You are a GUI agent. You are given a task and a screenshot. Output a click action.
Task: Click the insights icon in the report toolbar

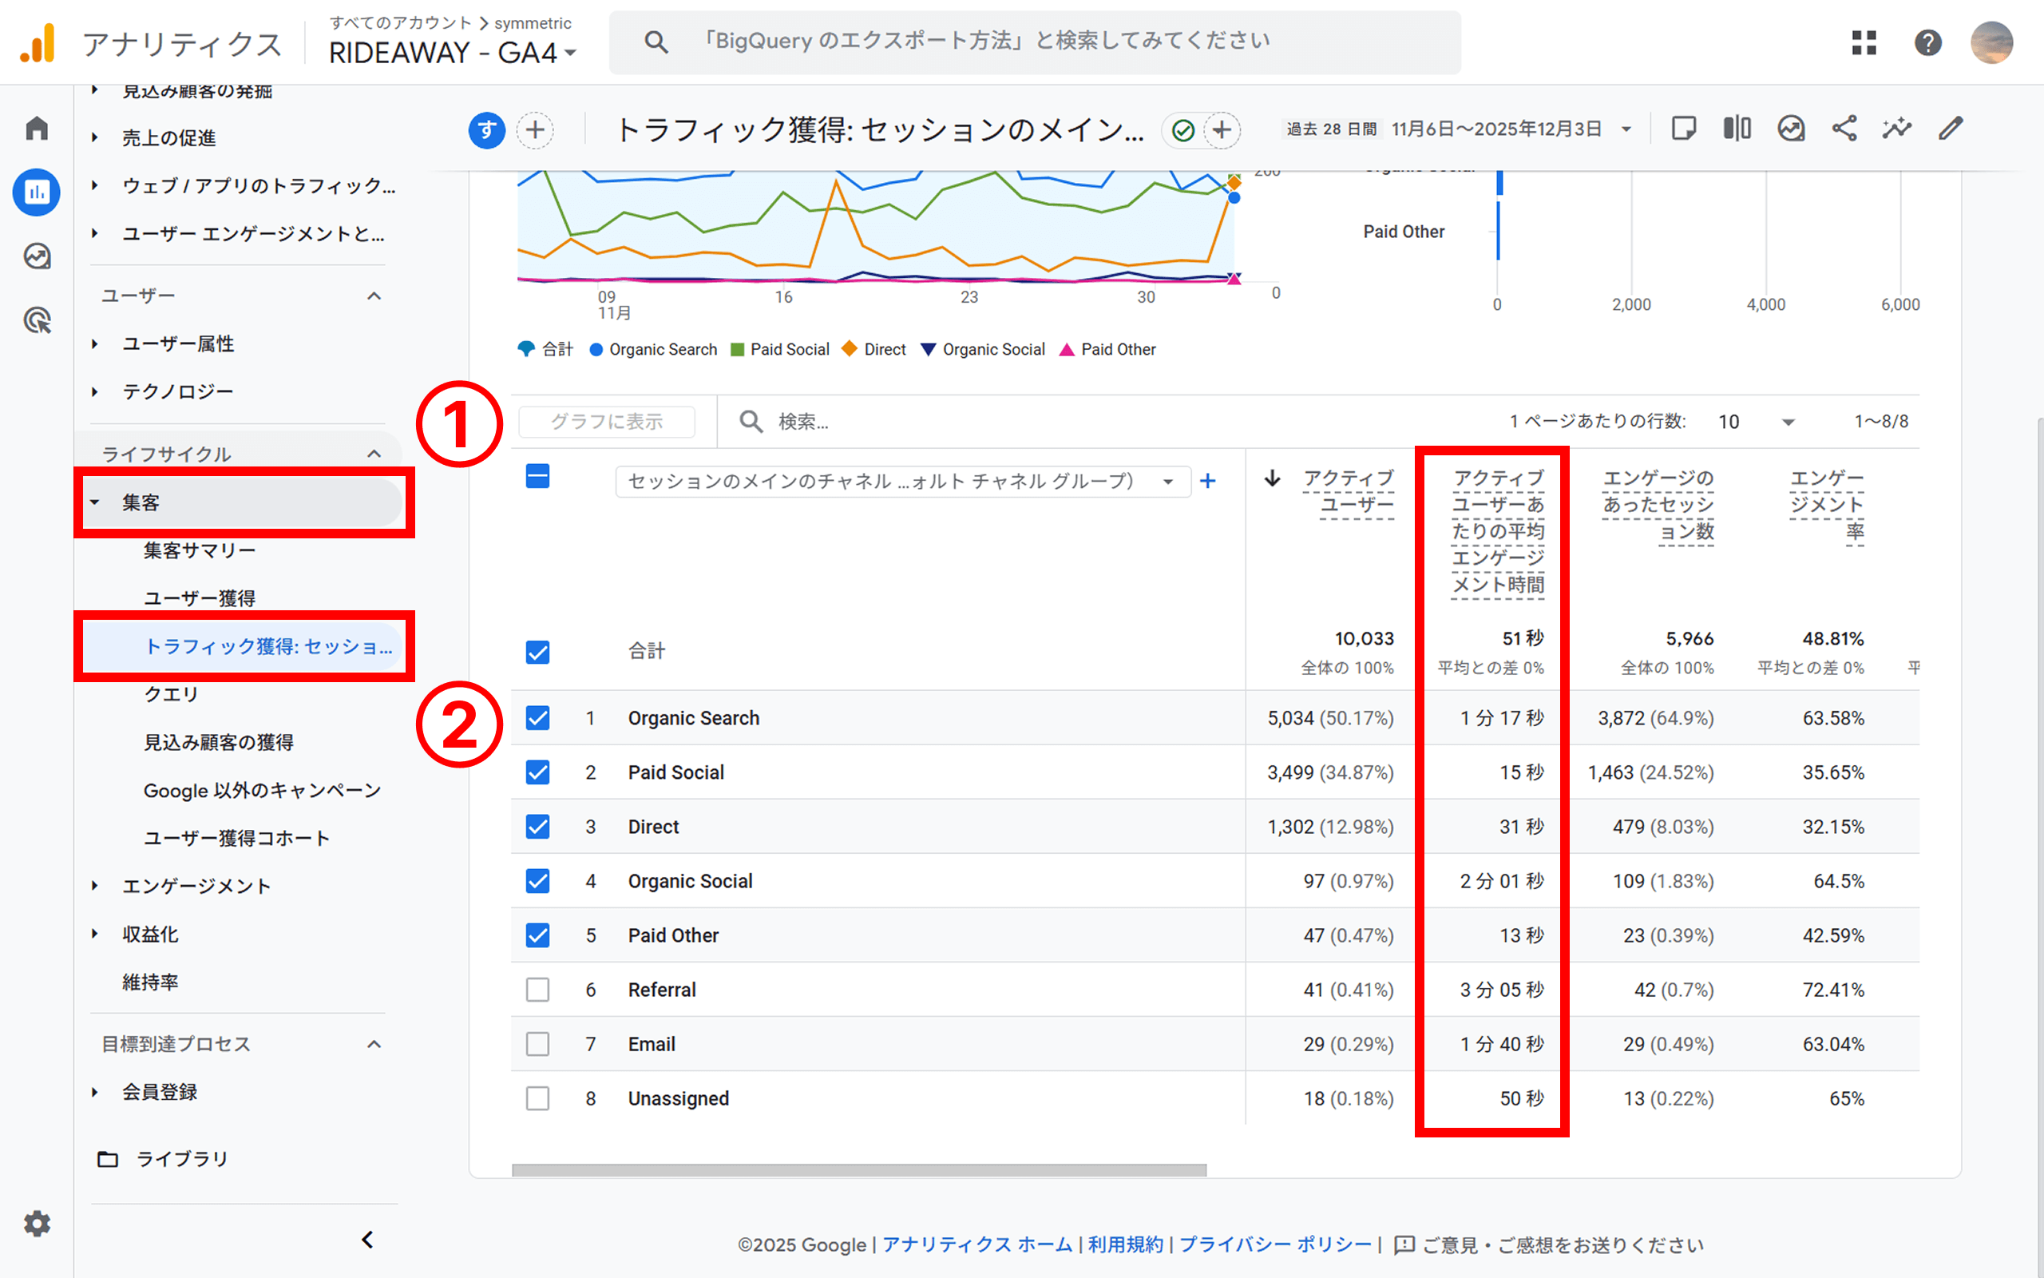(1896, 129)
